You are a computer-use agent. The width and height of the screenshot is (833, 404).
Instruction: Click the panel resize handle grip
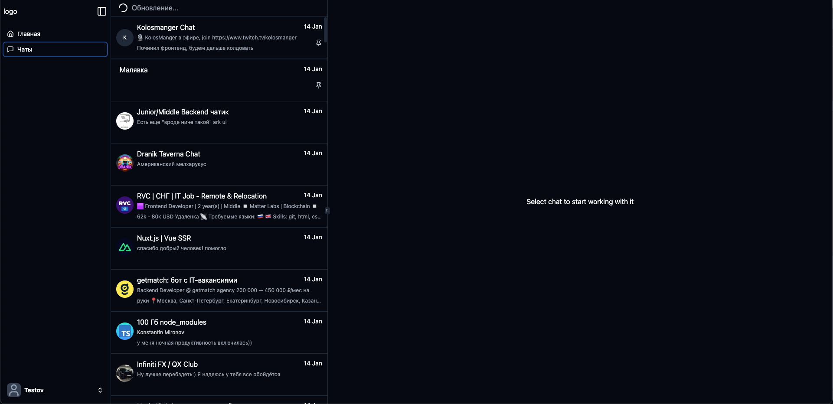(x=327, y=211)
